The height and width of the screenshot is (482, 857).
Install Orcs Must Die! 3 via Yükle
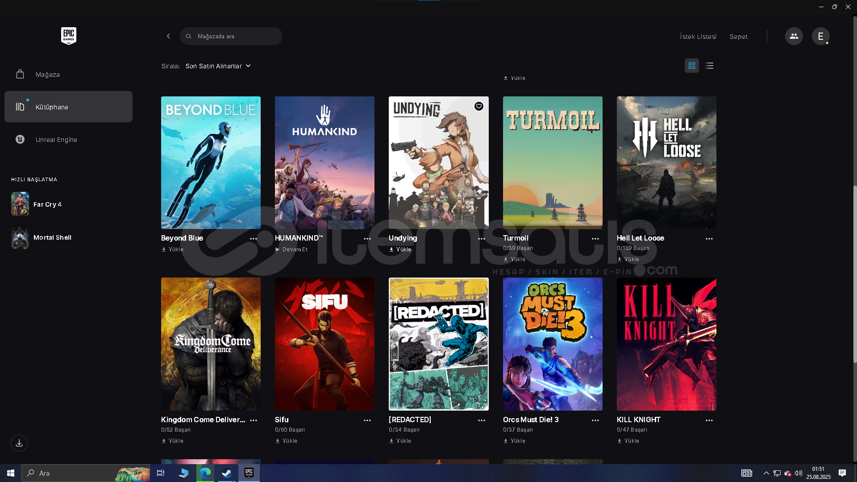tap(514, 441)
